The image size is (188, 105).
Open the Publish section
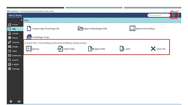15,64
